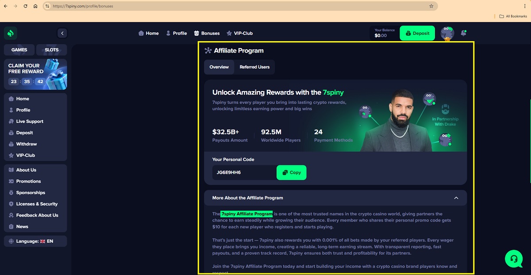
Task: Open the notifications bell icon
Action: 463,33
